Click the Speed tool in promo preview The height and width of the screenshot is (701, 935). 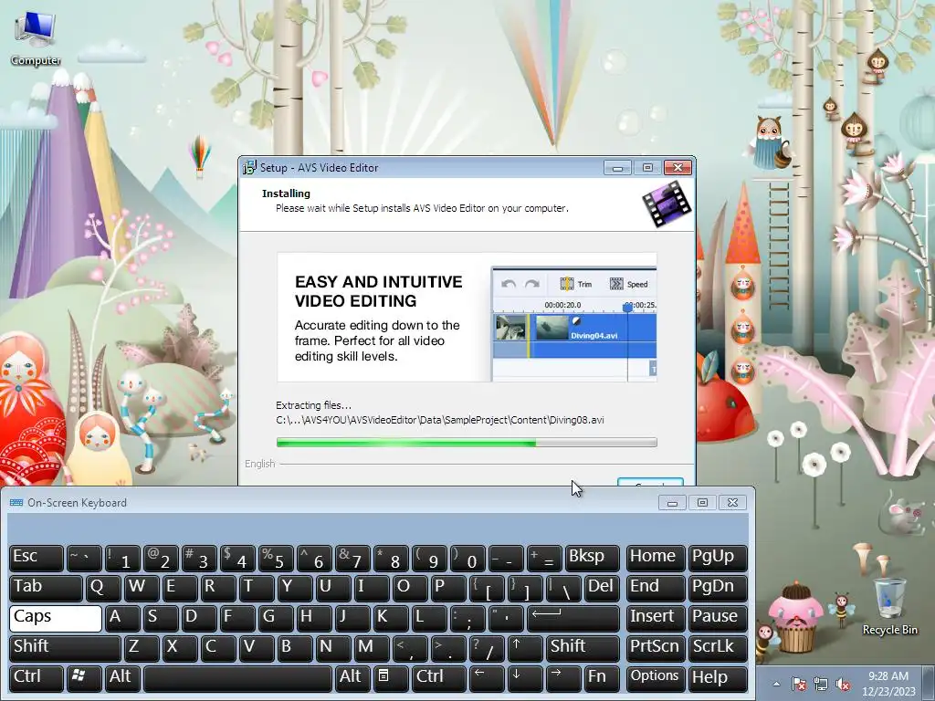pos(628,285)
